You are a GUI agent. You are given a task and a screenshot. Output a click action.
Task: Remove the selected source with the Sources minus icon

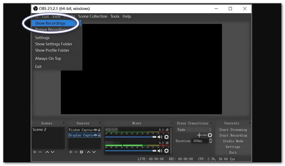[x=76, y=152]
